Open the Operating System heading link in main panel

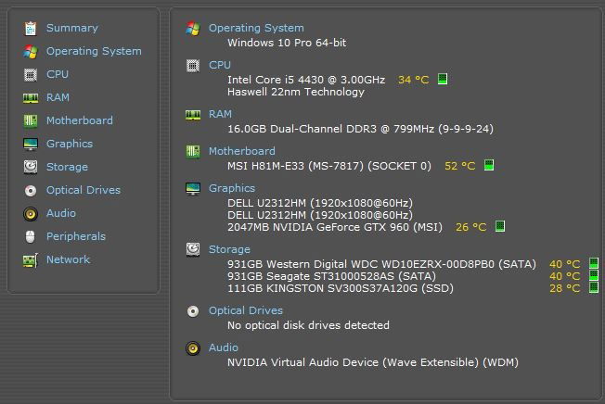tap(255, 29)
